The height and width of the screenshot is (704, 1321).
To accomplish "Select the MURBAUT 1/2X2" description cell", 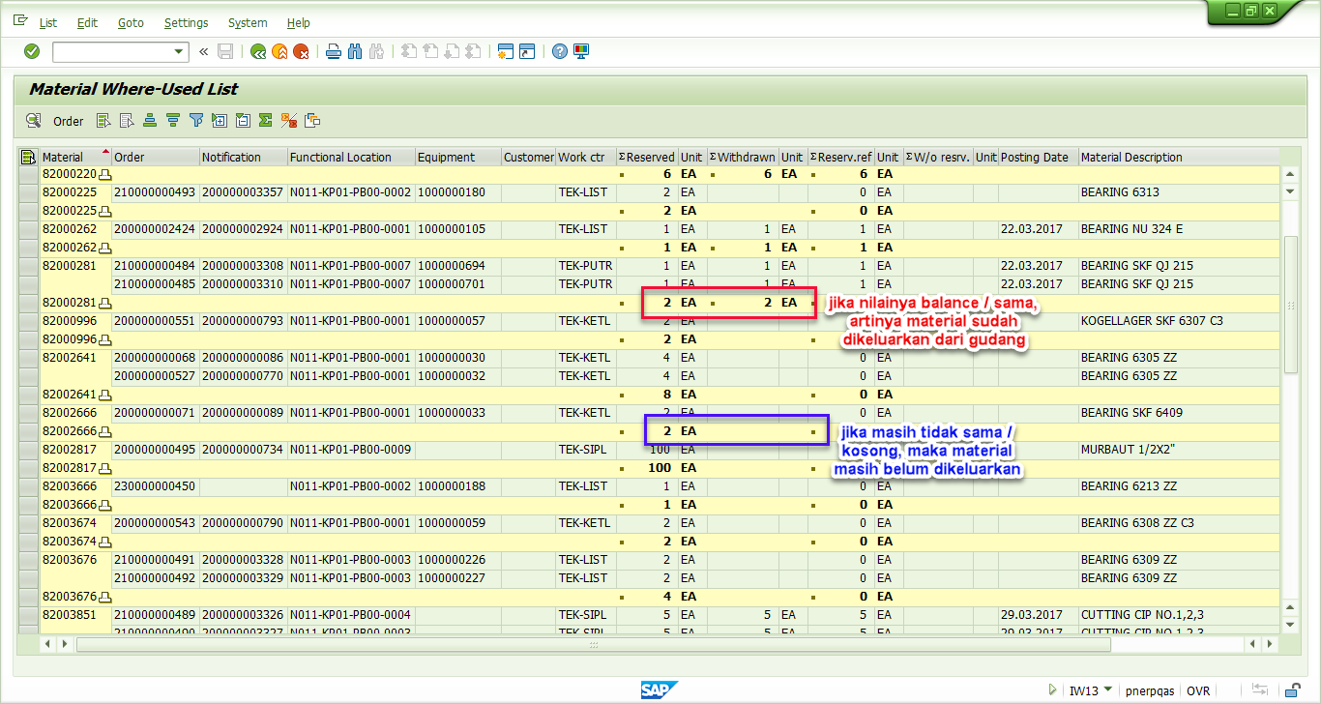I will pos(1179,450).
